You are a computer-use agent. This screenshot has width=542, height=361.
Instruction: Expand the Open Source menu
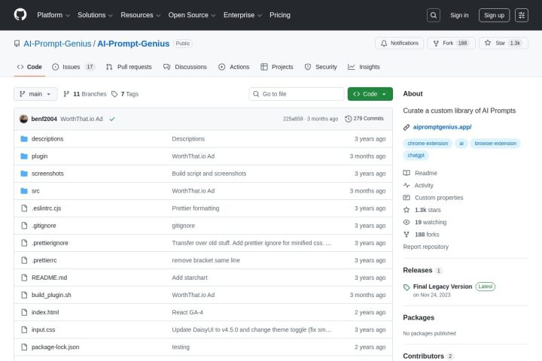click(x=192, y=15)
